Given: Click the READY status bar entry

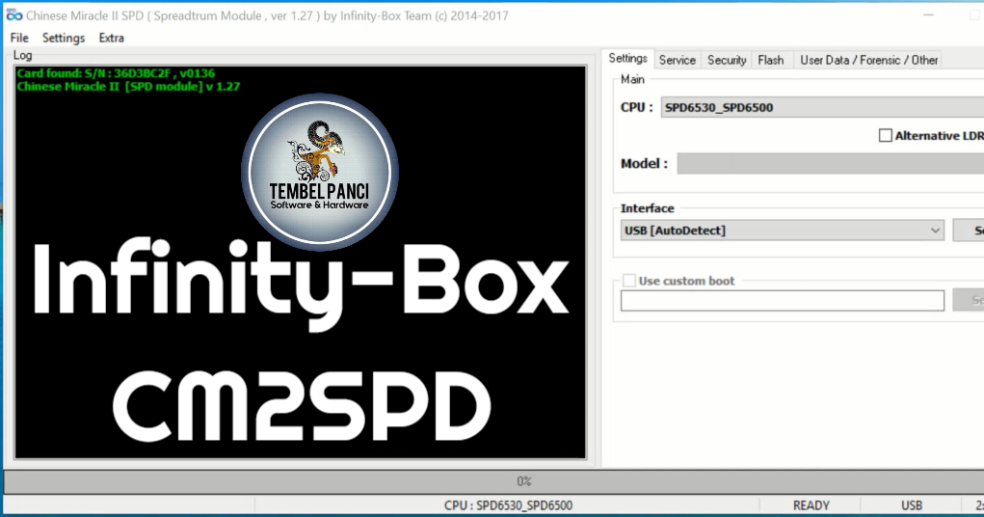Looking at the screenshot, I should [x=811, y=505].
